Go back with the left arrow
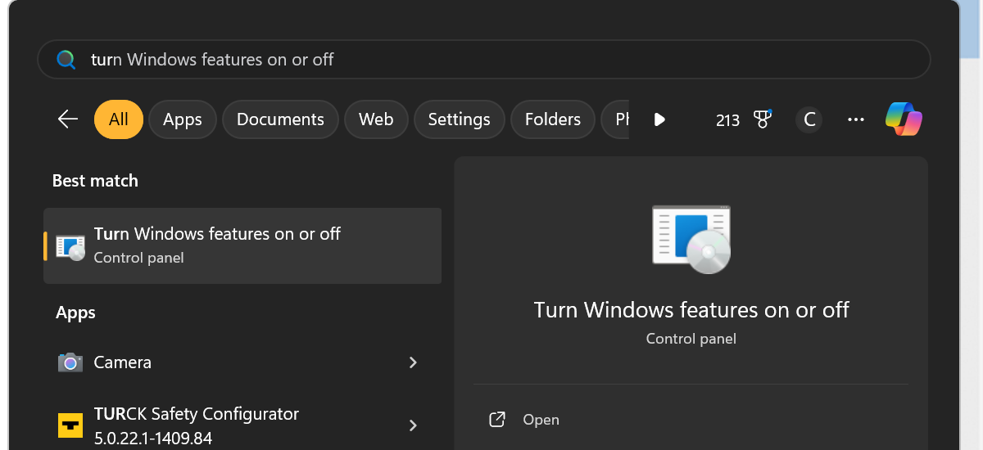Screen dimensions: 983x450 (x=68, y=119)
